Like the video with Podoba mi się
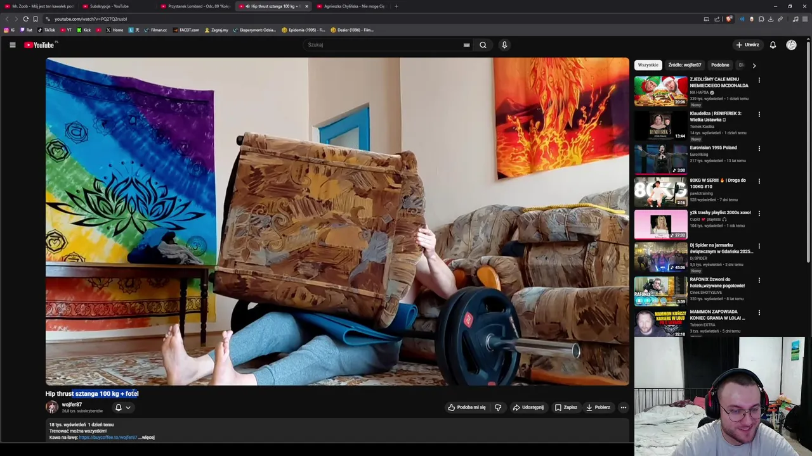 (x=467, y=407)
